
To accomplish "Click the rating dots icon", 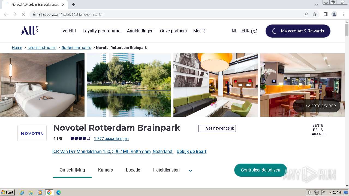I will pos(80,138).
